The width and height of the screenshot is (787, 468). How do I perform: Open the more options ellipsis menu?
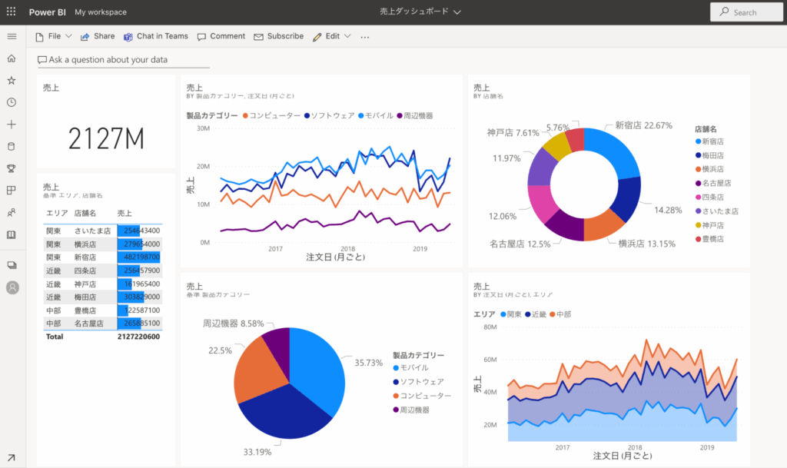pyautogui.click(x=364, y=36)
